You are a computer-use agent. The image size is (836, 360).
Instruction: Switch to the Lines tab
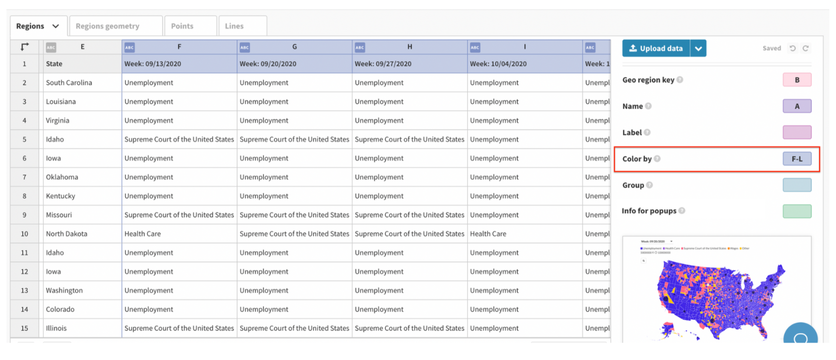(x=243, y=26)
